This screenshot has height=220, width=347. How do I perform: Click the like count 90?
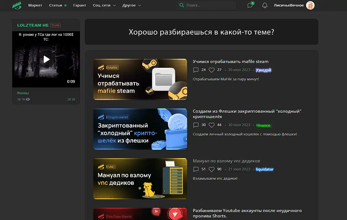(x=219, y=169)
